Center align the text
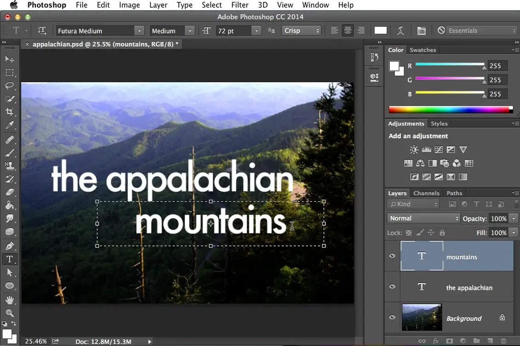This screenshot has width=520, height=346. click(347, 30)
